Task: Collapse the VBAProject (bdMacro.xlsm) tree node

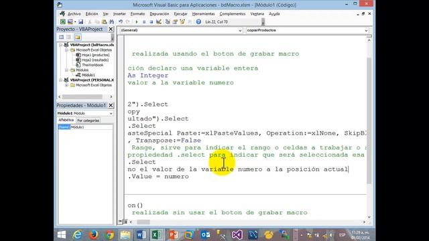Action: (60, 45)
